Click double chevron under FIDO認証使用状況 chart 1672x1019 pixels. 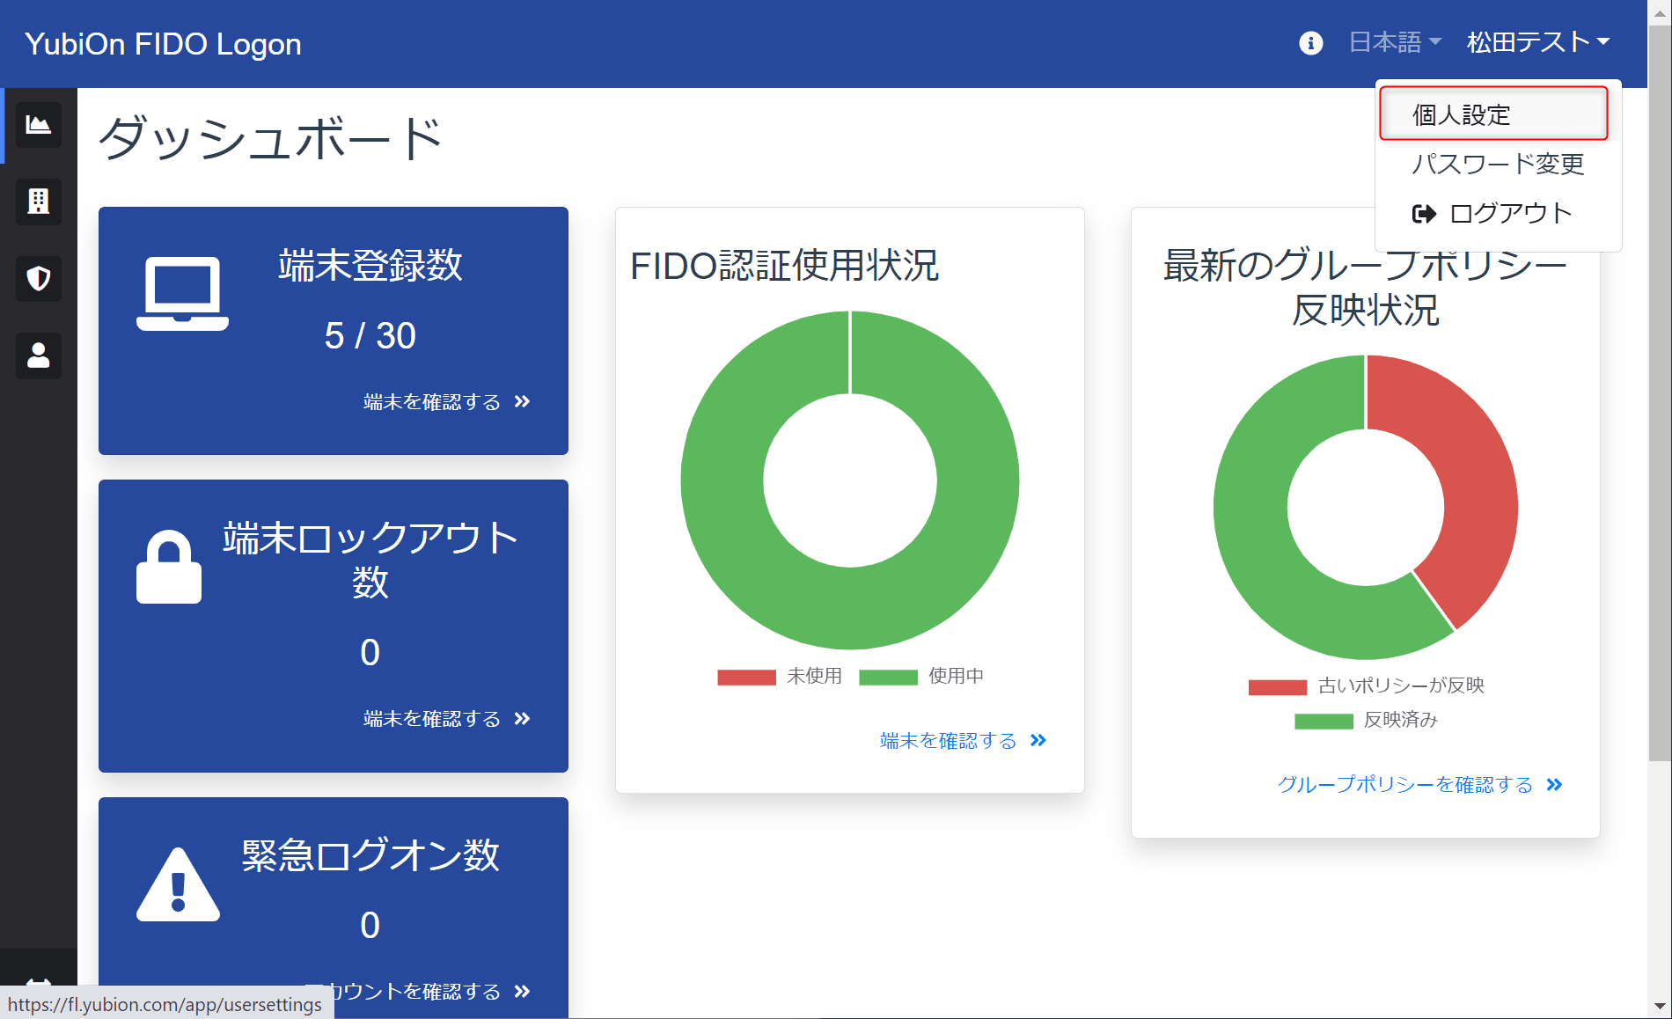pyautogui.click(x=1038, y=740)
